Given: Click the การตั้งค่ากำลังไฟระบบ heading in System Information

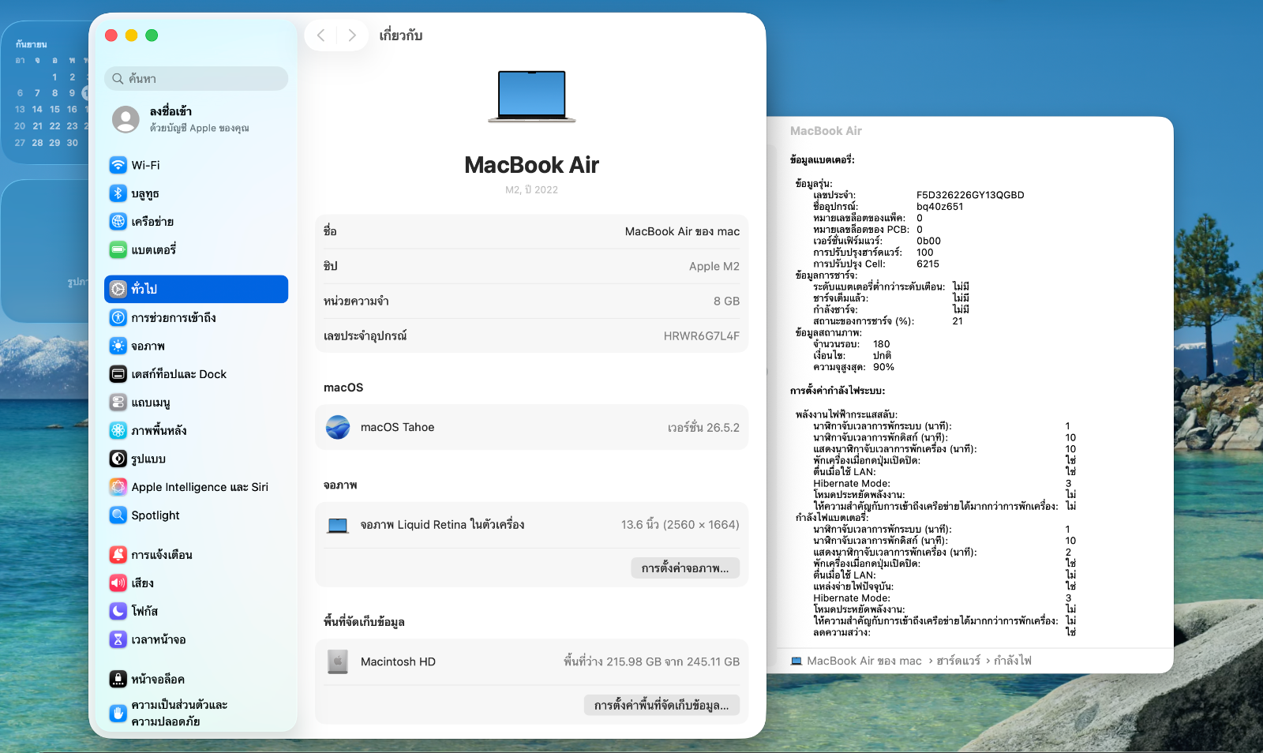Looking at the screenshot, I should coord(838,391).
